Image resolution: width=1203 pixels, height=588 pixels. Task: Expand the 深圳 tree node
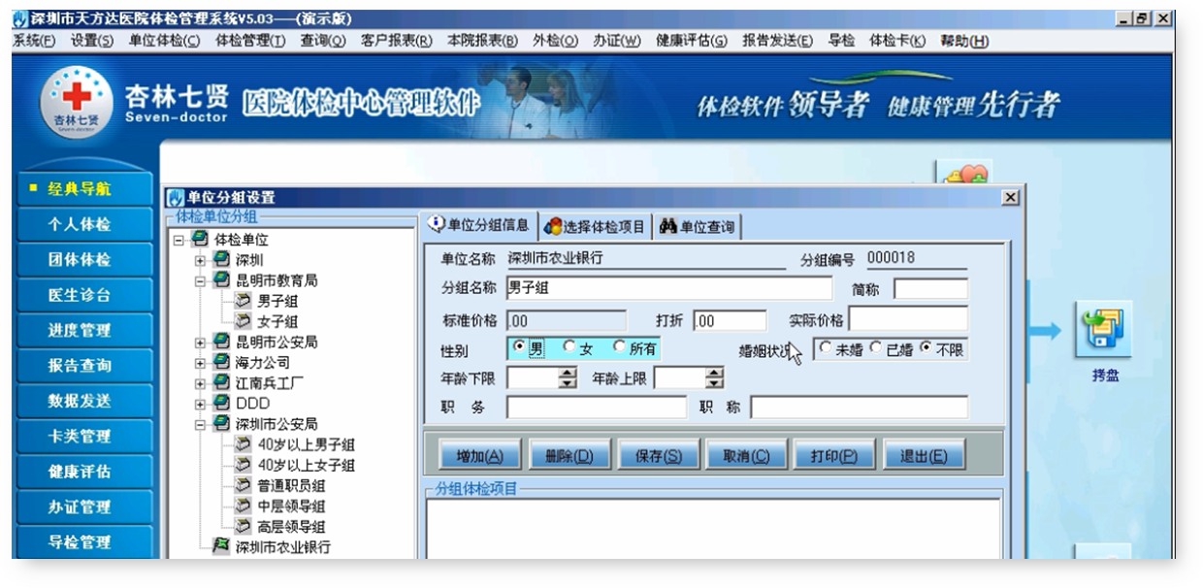pos(200,260)
